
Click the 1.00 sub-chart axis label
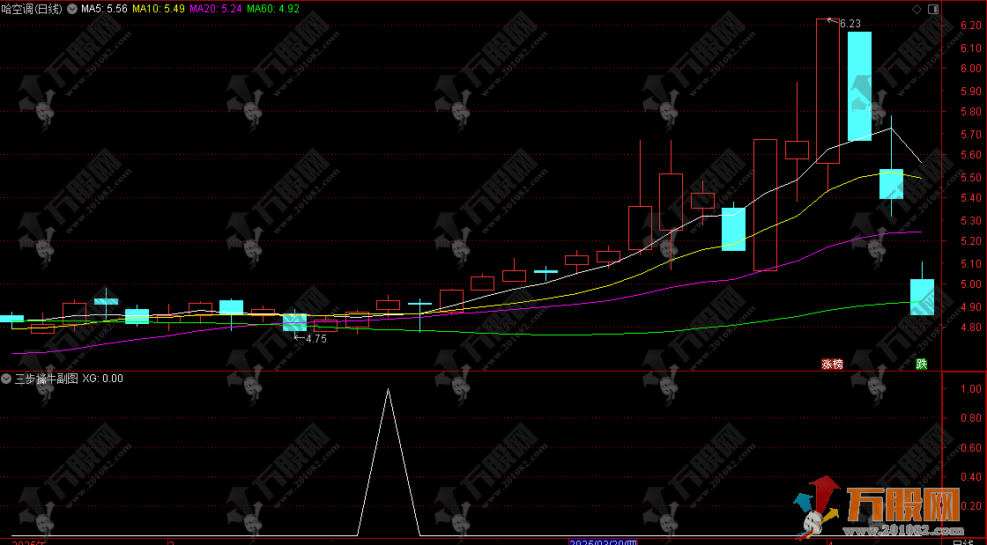click(x=970, y=389)
